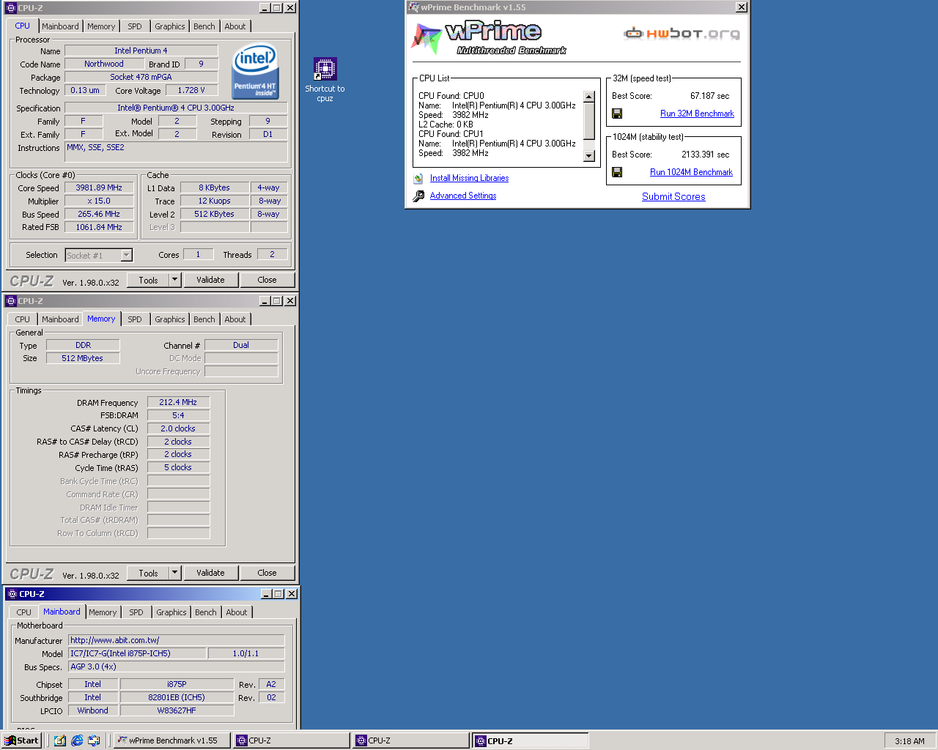Click the Advanced Settings wrench icon

pos(418,196)
